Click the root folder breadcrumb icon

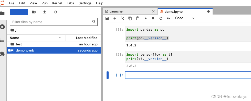point(12,30)
